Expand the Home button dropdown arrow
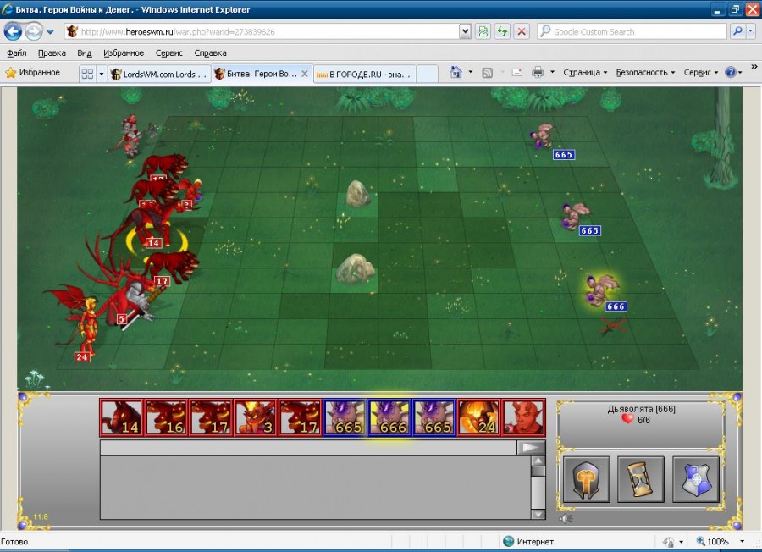This screenshot has height=552, width=762. pyautogui.click(x=471, y=73)
